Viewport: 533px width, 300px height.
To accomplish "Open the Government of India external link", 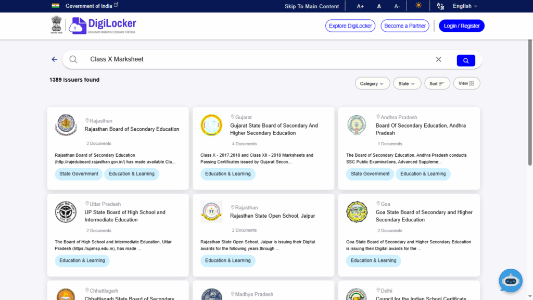I will click(x=92, y=6).
